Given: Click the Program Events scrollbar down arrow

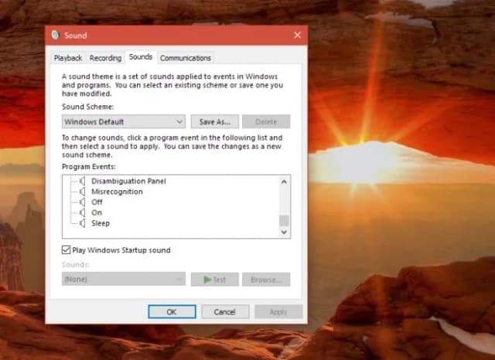Looking at the screenshot, I should (284, 231).
